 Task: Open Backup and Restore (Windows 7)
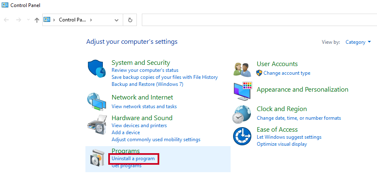[x=147, y=84]
